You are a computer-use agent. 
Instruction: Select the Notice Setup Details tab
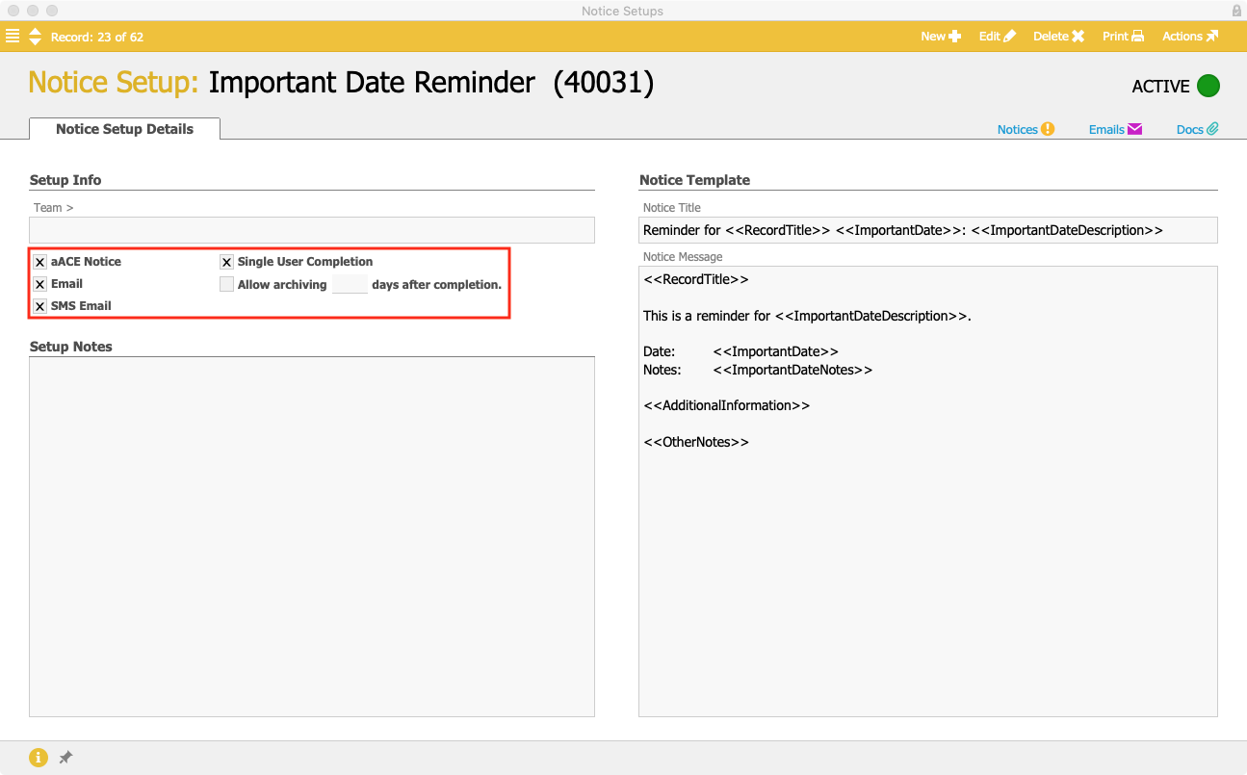pos(124,129)
